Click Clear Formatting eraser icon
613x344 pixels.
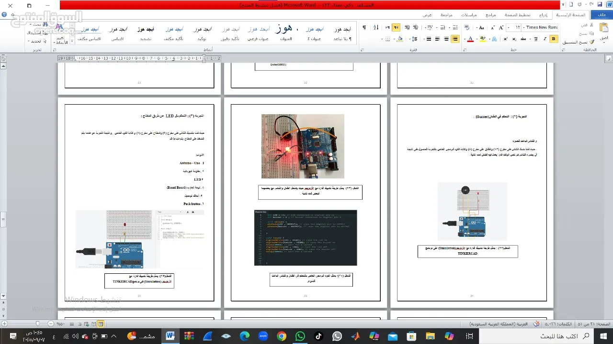[x=466, y=27]
